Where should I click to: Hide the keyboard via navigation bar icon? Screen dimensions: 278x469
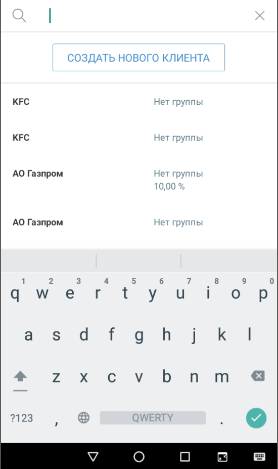tap(259, 456)
